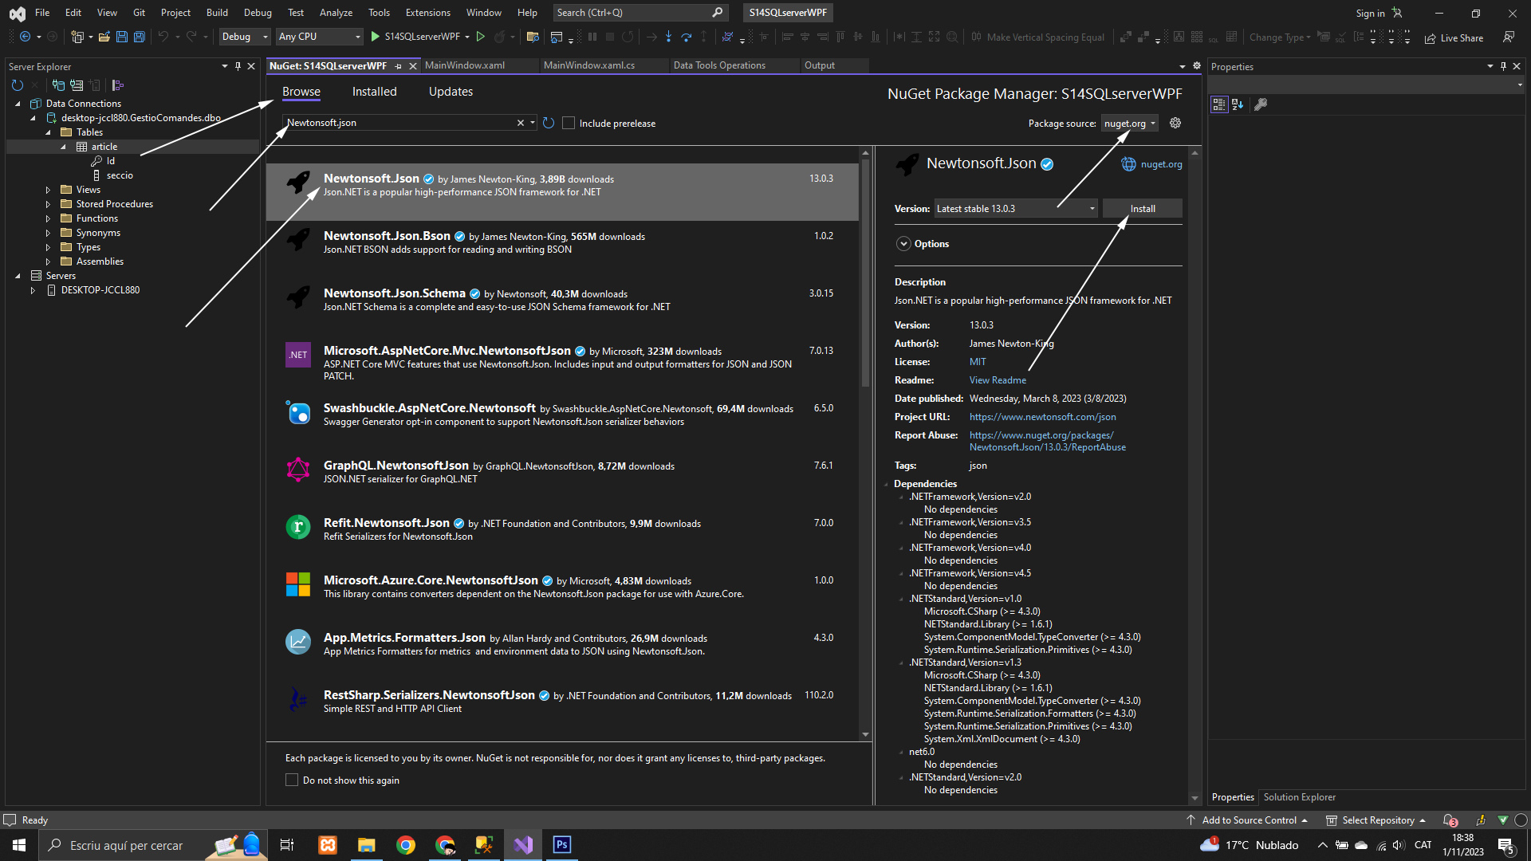Open the Debug configuration dropdown
This screenshot has width=1531, height=861.
point(245,37)
